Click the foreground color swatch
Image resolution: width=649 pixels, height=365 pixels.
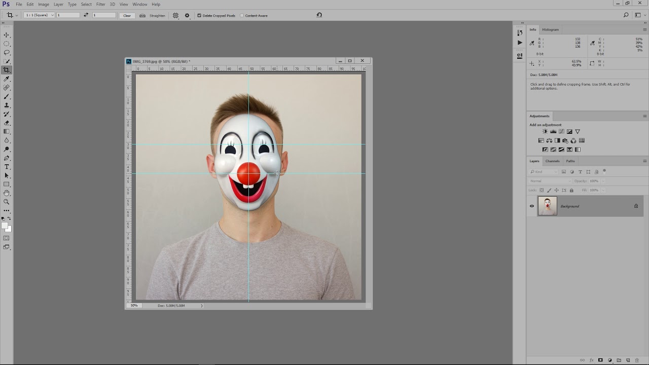point(5,226)
